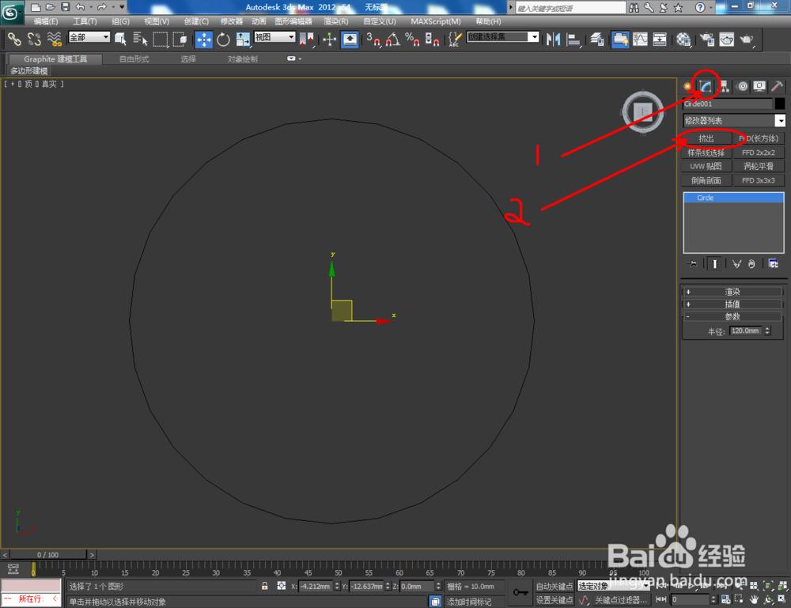This screenshot has width=791, height=608.
Task: Switch to the 对象绘制 ribbon tab
Action: click(x=243, y=59)
